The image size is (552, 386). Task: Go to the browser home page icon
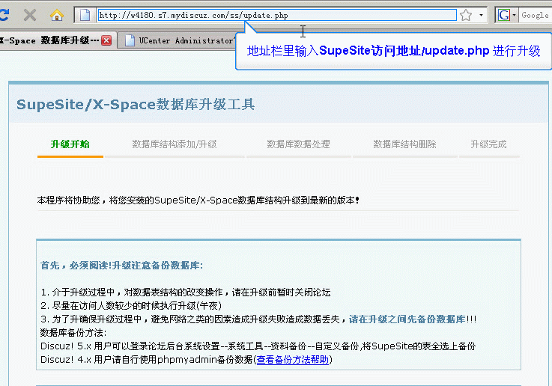coord(56,15)
